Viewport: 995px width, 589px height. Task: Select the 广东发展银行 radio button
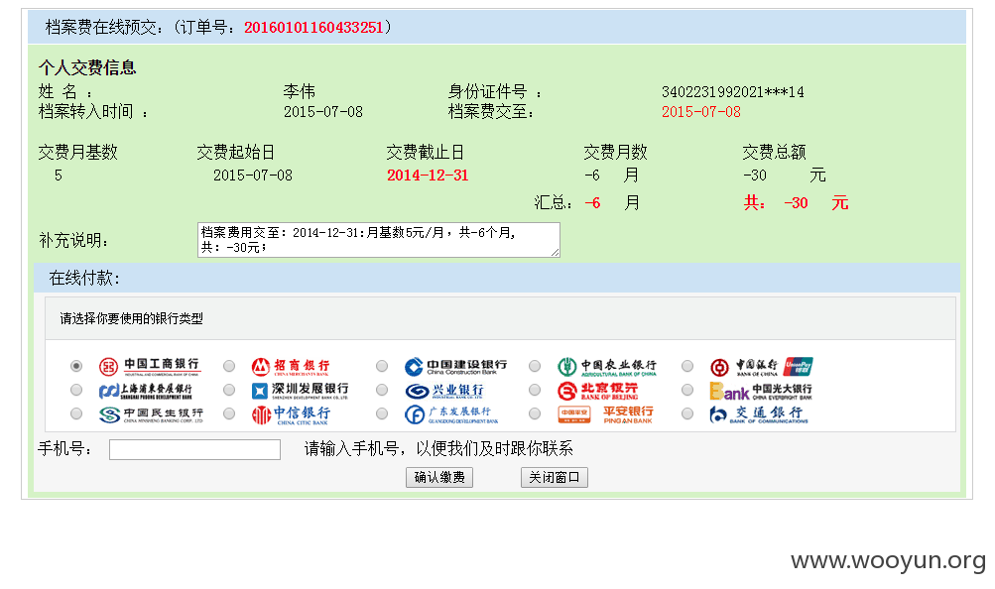coord(381,414)
